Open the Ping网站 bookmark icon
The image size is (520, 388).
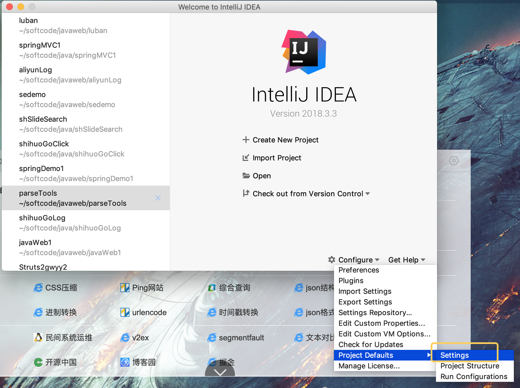[x=125, y=288]
